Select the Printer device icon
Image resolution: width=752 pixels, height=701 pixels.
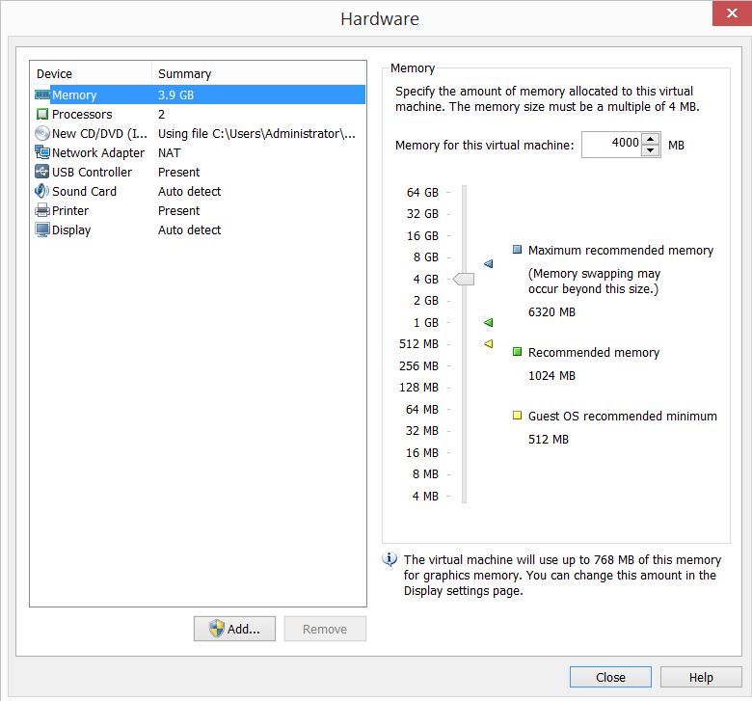click(x=42, y=211)
